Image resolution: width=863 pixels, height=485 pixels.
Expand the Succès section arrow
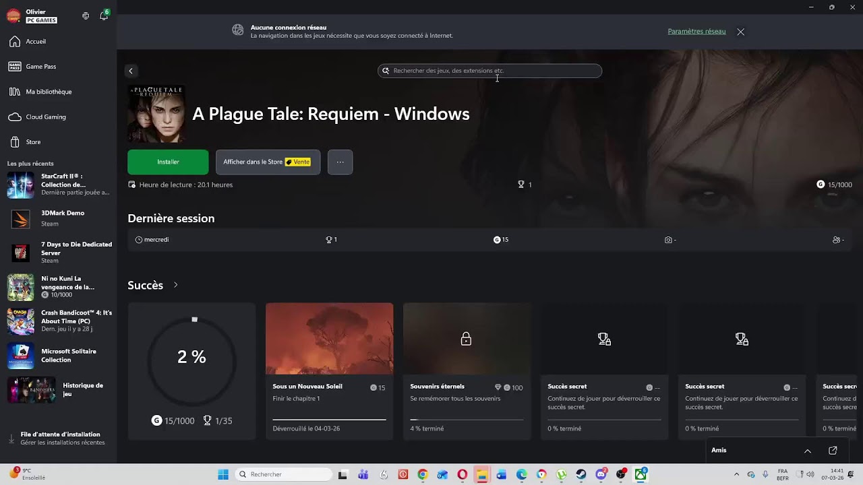[x=175, y=285]
